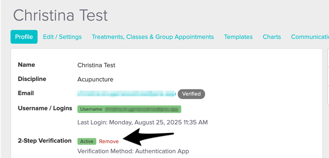Select the Charts tab
The image size is (329, 158).
coord(272,37)
